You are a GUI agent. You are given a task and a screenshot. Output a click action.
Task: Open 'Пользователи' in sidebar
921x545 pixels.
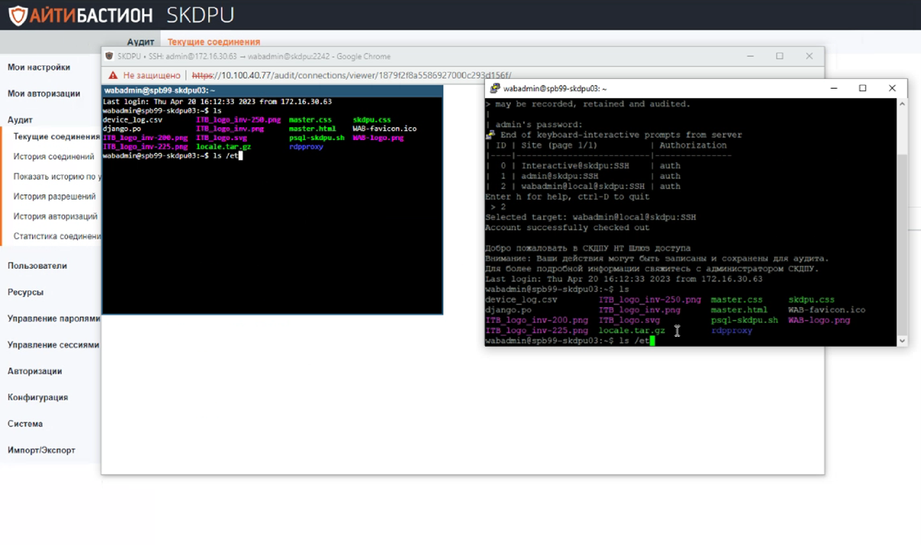(x=37, y=266)
